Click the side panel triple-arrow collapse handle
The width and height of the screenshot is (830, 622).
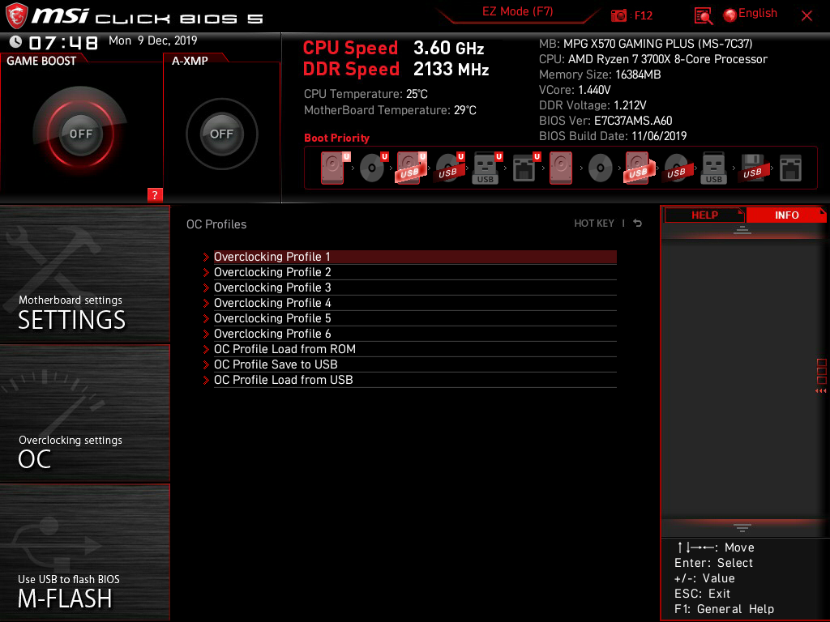click(820, 391)
